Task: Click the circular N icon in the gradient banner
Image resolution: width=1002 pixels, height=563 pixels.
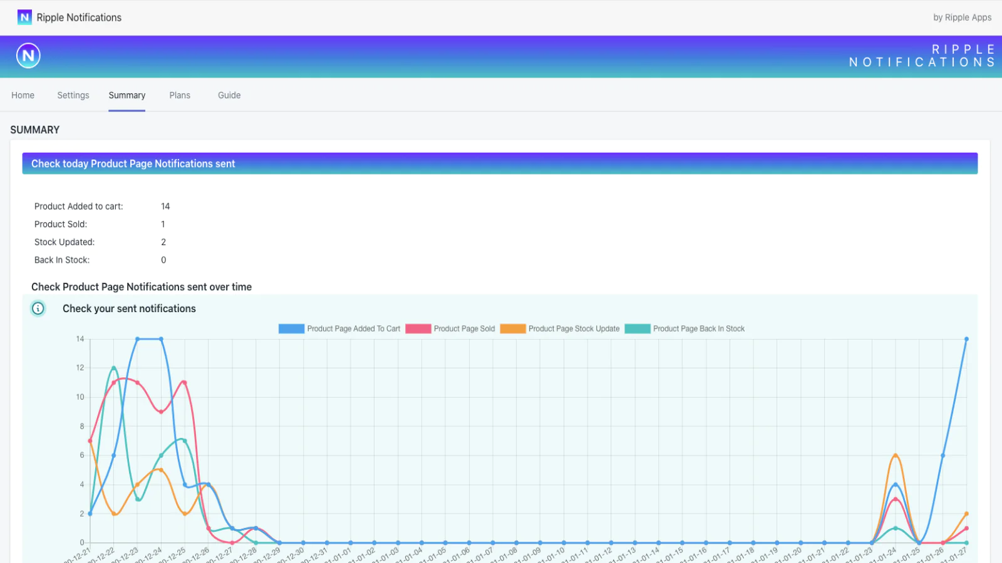Action: (x=27, y=55)
